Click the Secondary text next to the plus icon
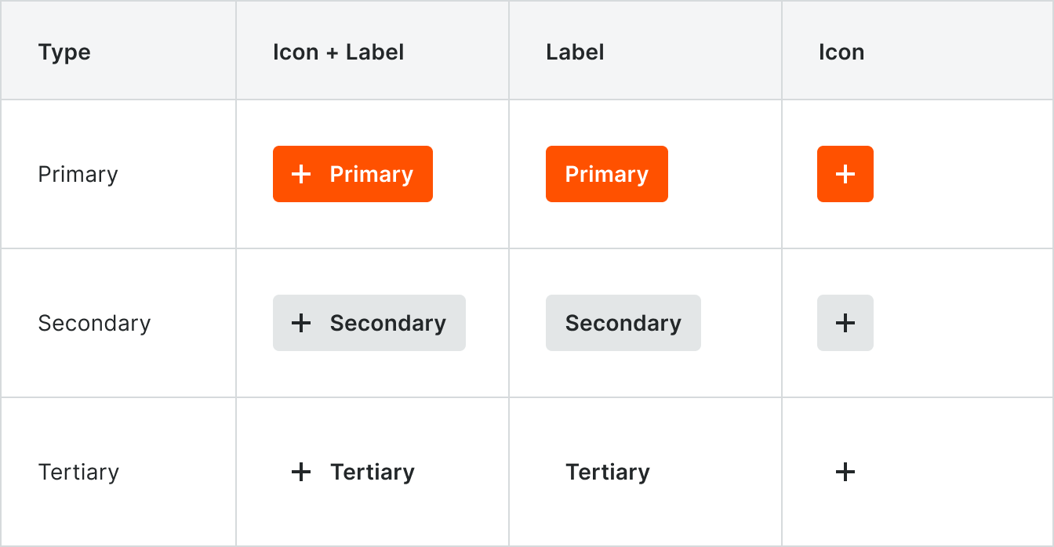Screen dimensions: 1054x547 (x=388, y=323)
